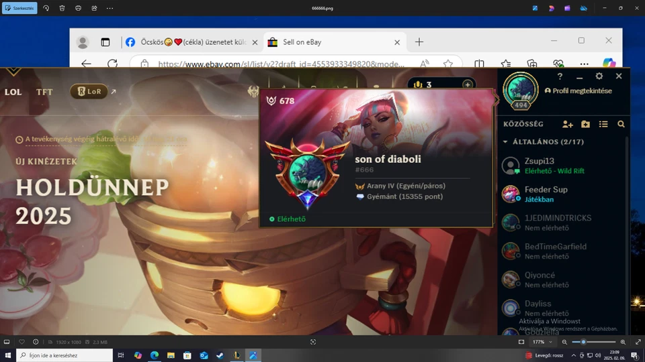
Task: Click the fit-to-window icon beside zoom percentage
Action: [521, 342]
